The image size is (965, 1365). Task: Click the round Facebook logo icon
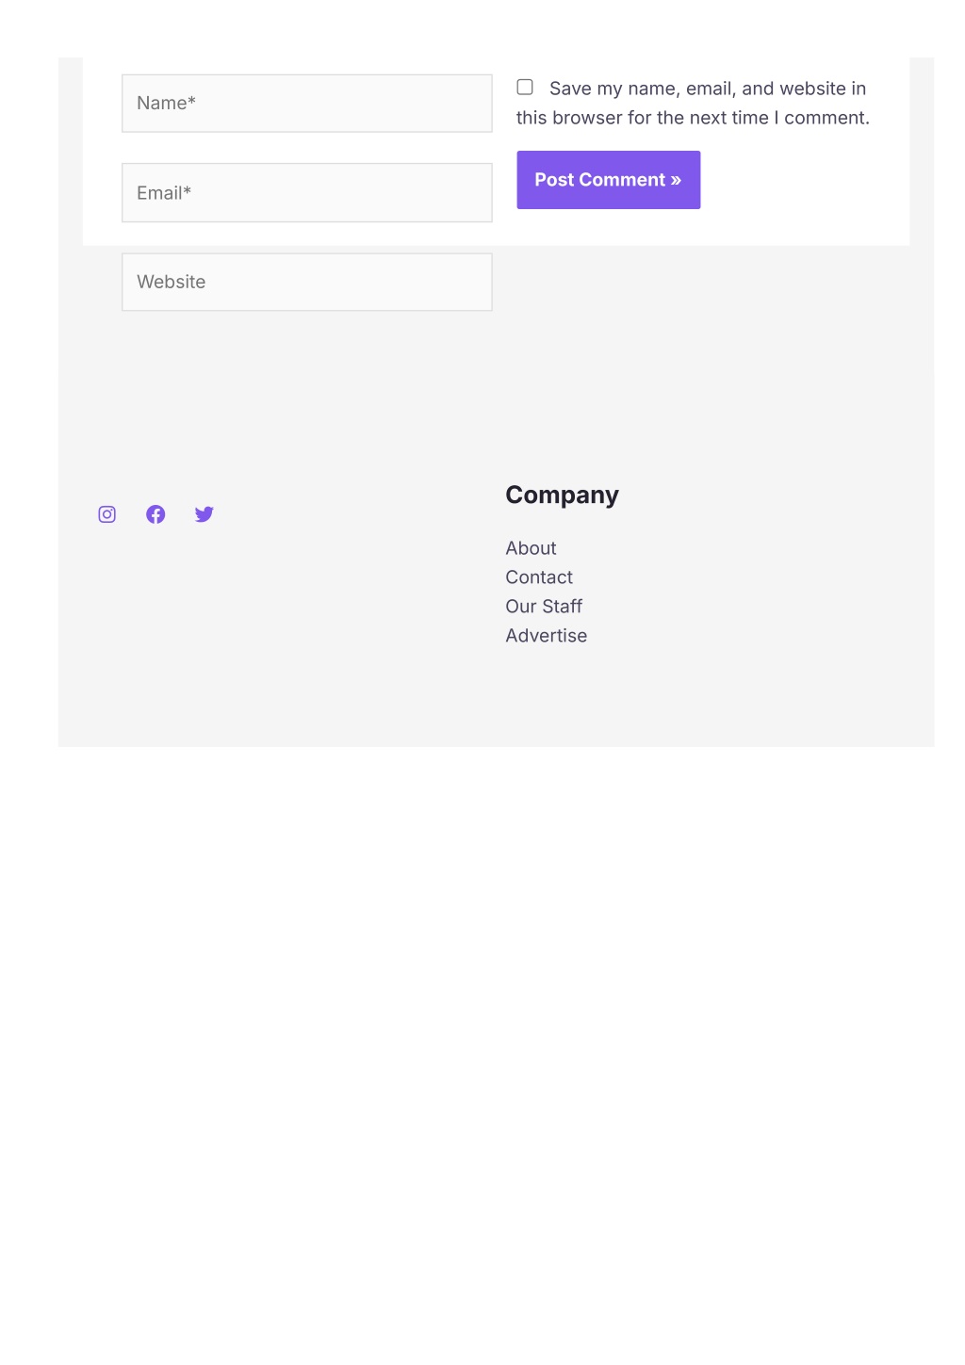(x=155, y=514)
